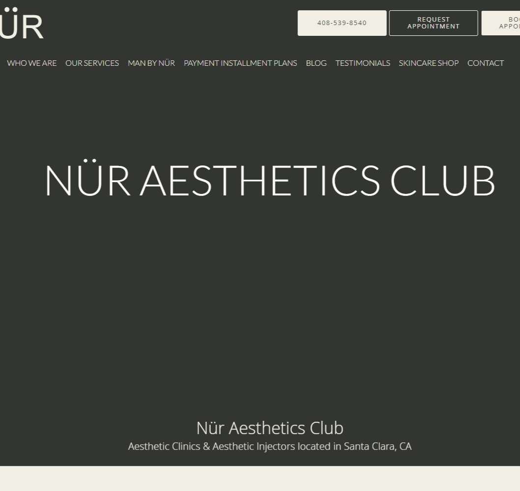Open the OUR SERVICES dropdown menu
520x491 pixels.
pyautogui.click(x=92, y=63)
